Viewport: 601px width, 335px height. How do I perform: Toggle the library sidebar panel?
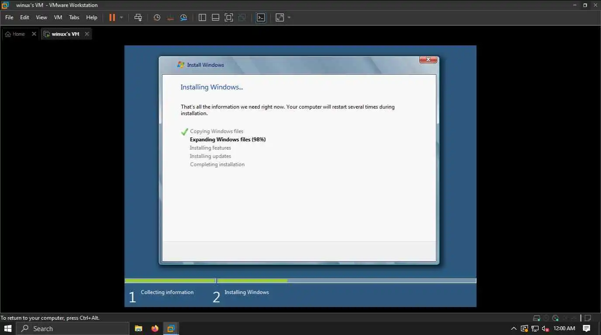[x=202, y=17]
